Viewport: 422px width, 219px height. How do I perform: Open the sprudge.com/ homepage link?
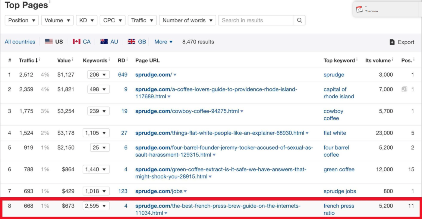[x=154, y=75]
